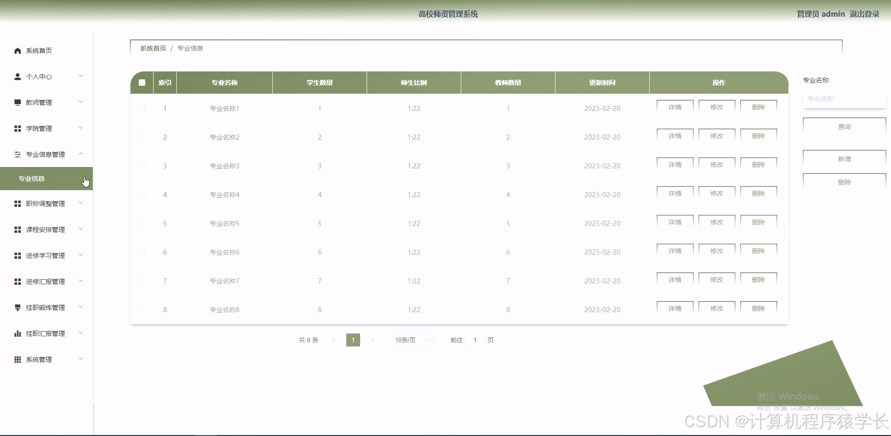Expand the 教师管理 menu chevron

tap(81, 102)
